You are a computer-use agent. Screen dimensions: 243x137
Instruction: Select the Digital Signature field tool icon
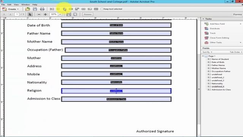[x=90, y=9]
